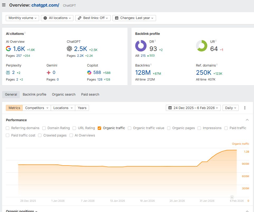
Task: Click the Ref. domains info icon
Action: [217, 65]
